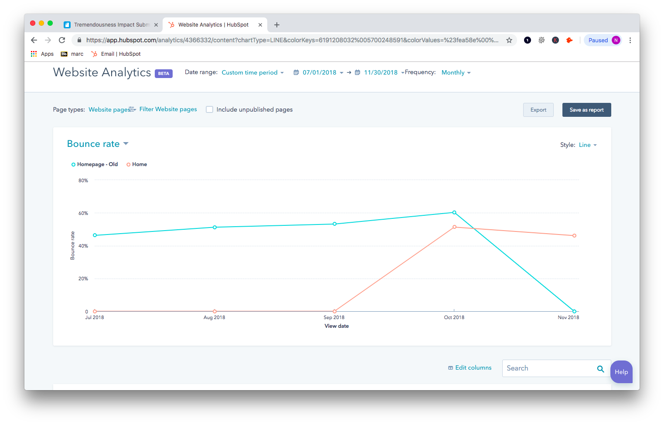Open the start date calendar icon

296,73
